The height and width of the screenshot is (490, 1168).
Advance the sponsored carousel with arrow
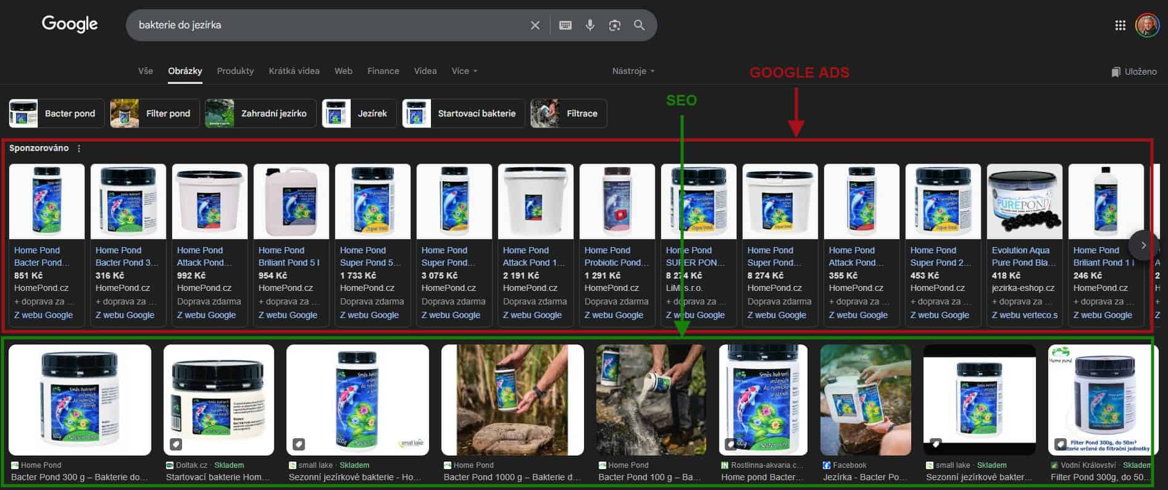pos(1143,245)
